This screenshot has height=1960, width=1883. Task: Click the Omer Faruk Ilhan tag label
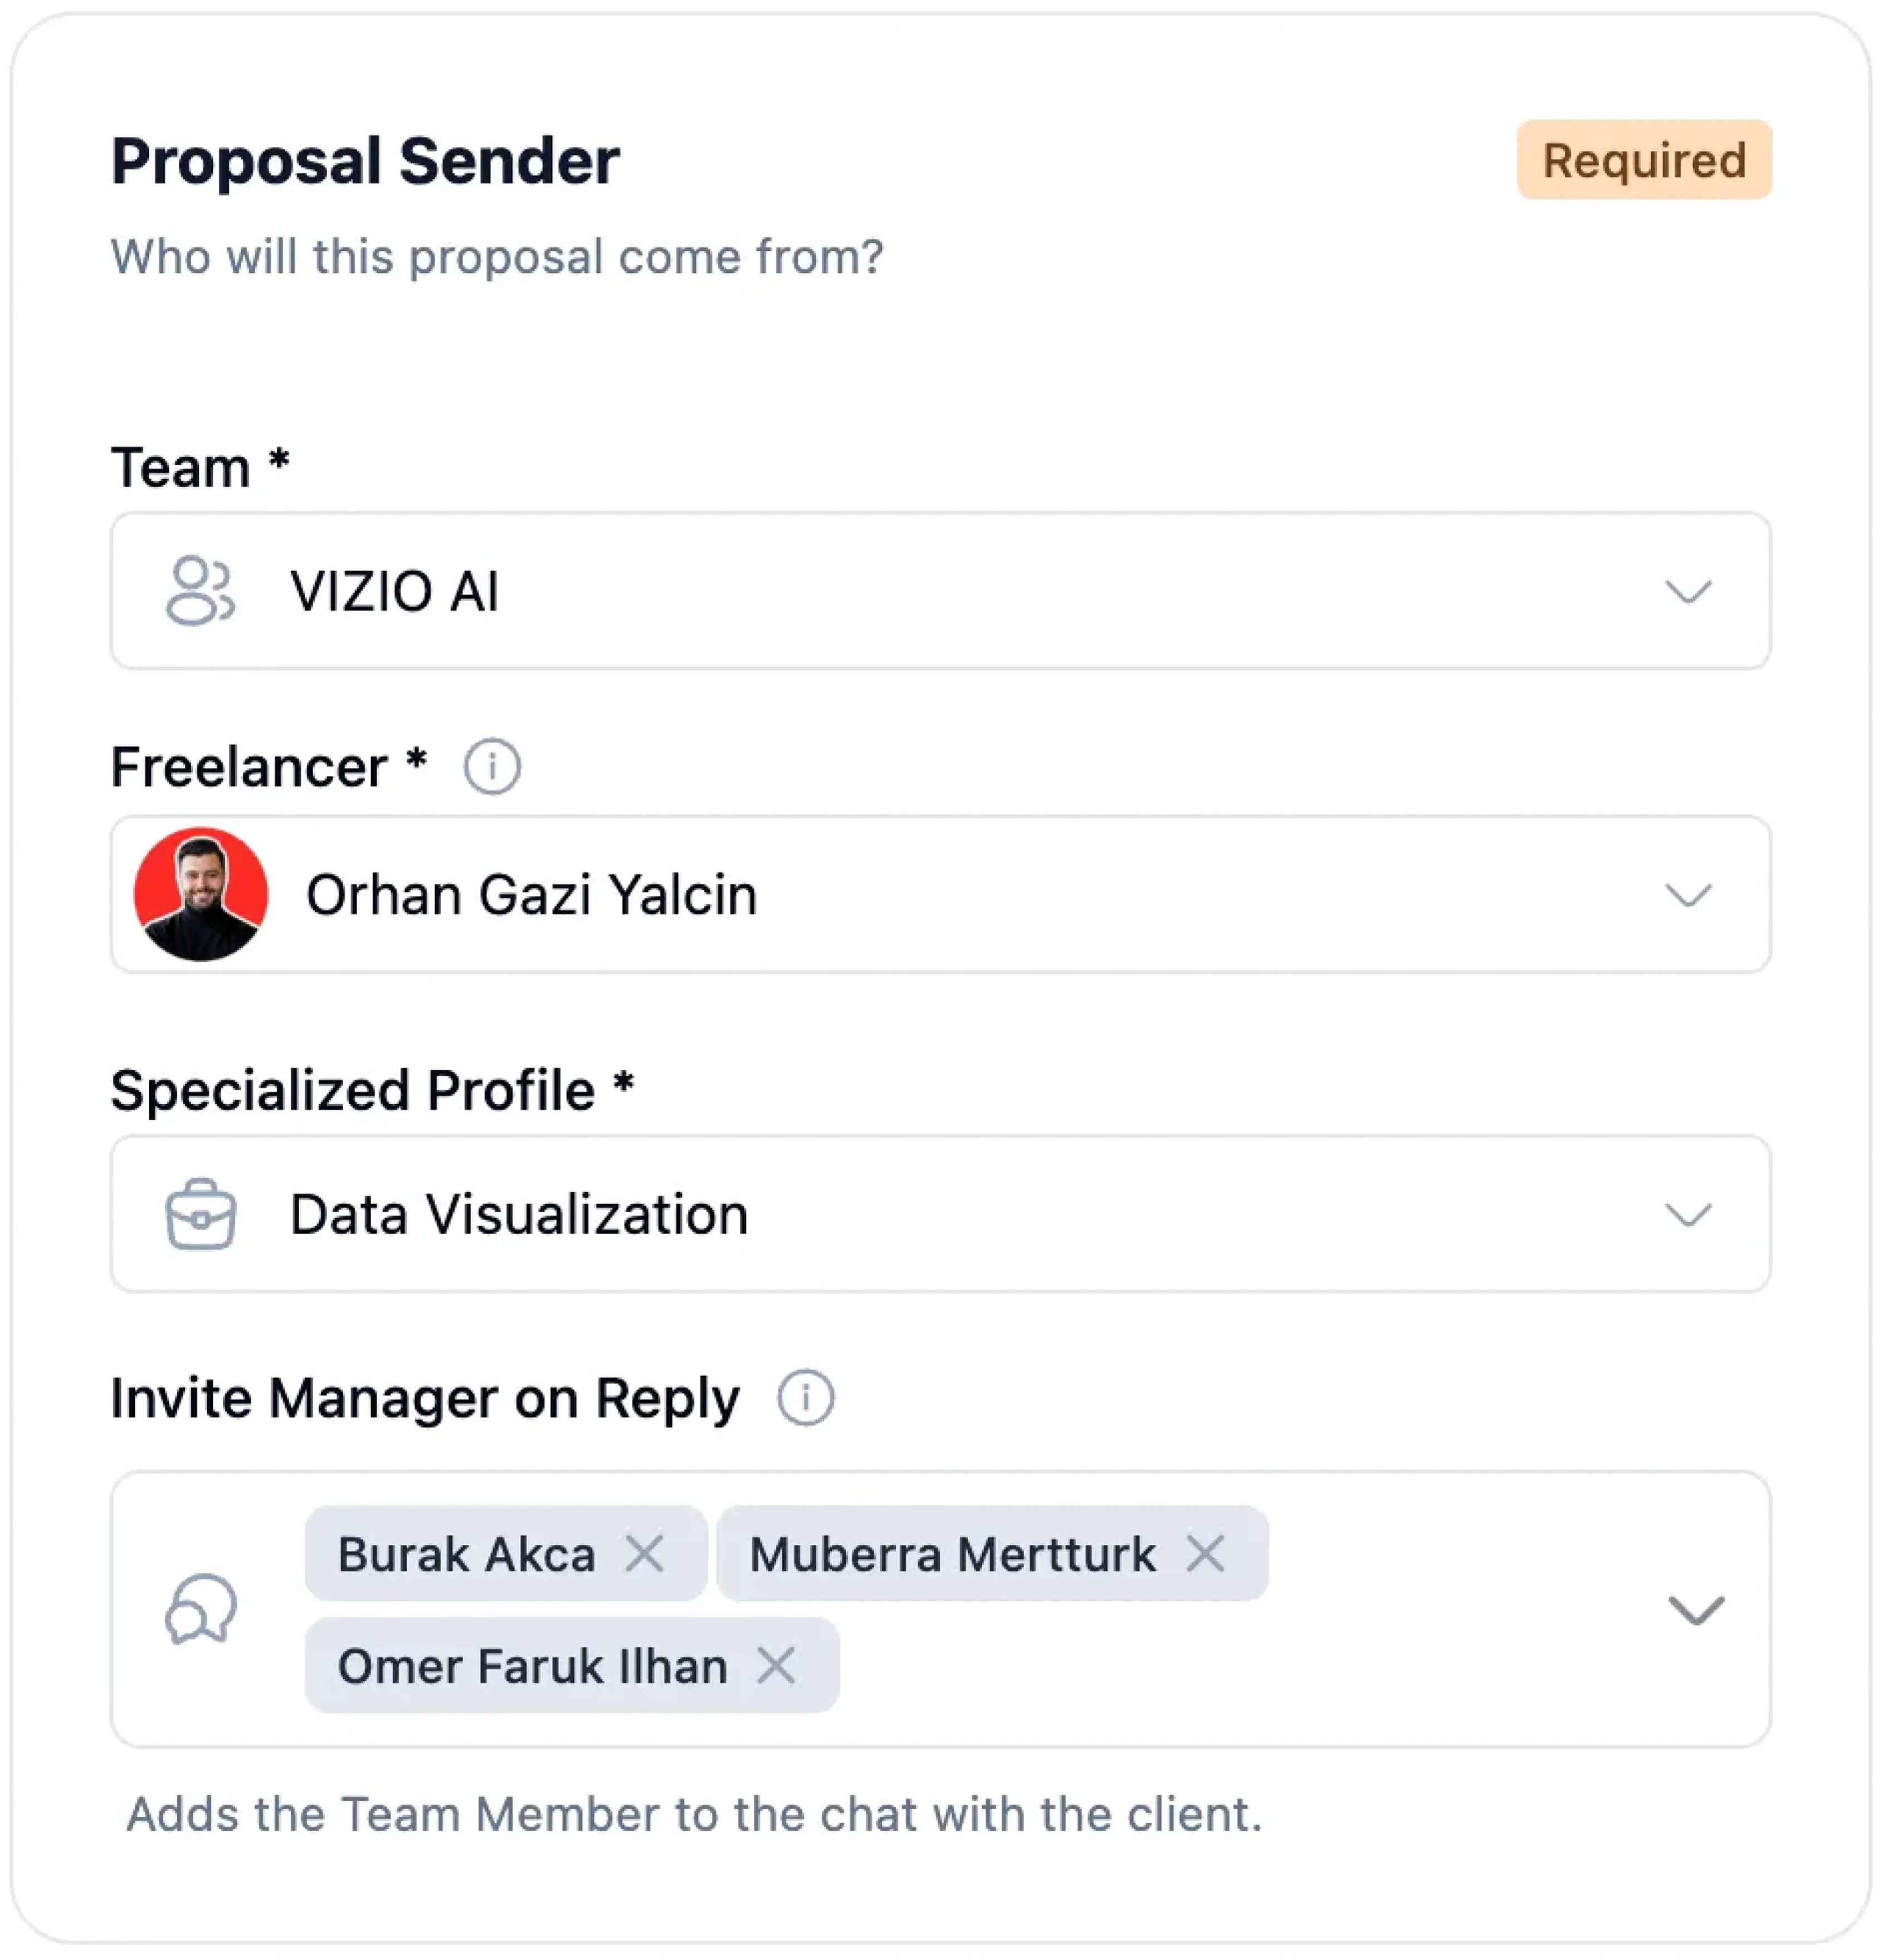click(x=533, y=1665)
